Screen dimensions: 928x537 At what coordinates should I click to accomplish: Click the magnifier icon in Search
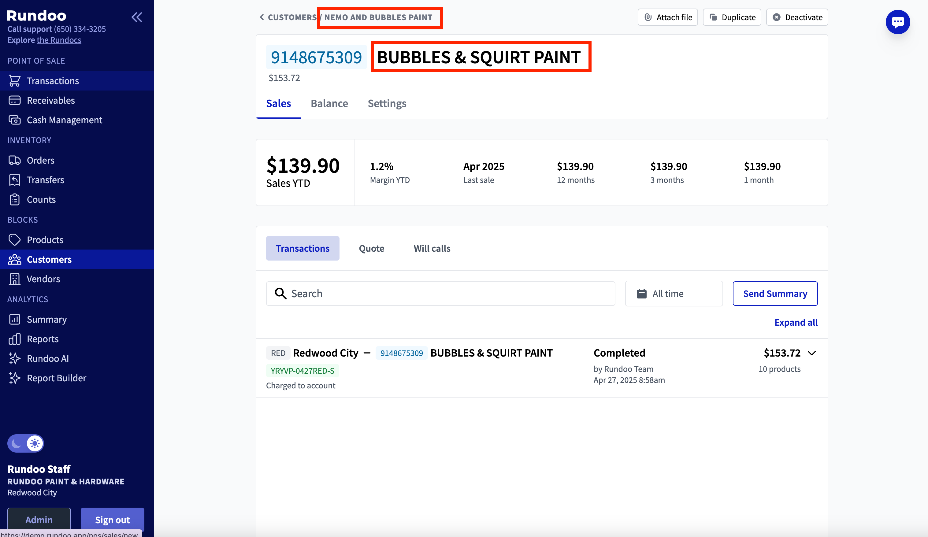point(280,293)
